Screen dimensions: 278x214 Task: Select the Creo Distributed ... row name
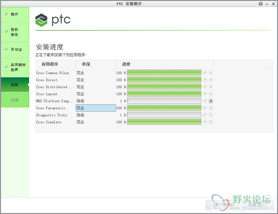click(x=55, y=87)
